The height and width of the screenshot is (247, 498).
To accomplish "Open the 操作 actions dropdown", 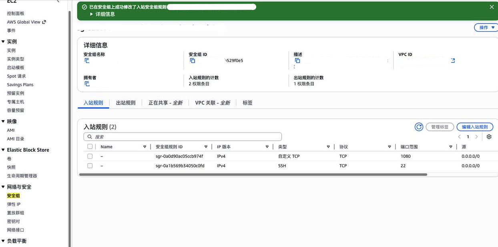I will click(x=486, y=28).
